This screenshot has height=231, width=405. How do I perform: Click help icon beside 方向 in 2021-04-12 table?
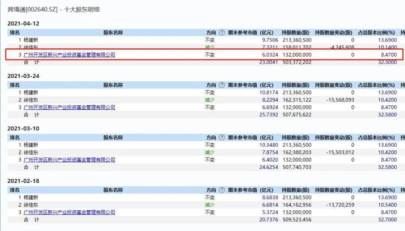[x=222, y=33]
